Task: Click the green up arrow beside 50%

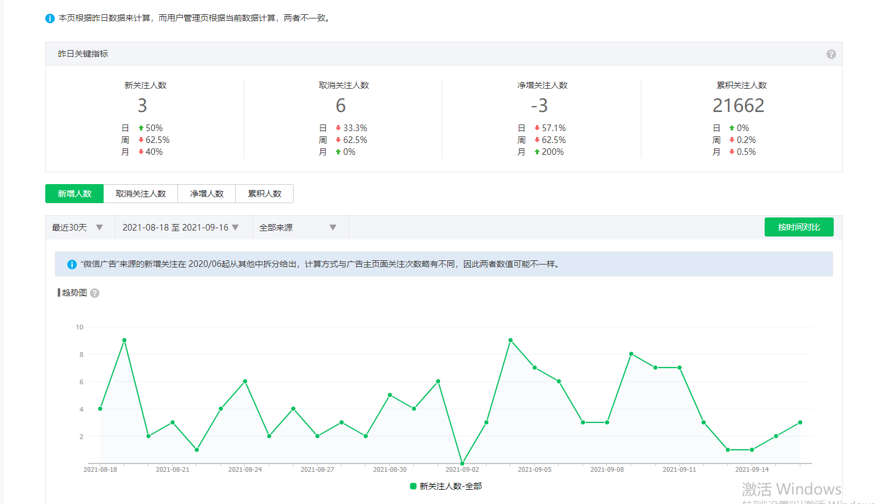Action: coord(141,128)
